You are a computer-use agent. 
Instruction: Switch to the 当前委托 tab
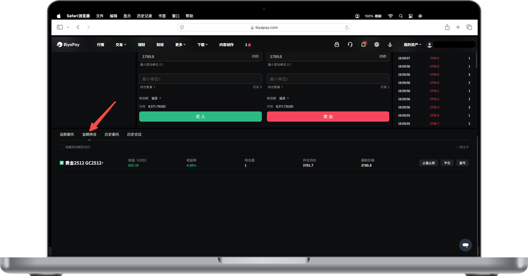click(67, 134)
